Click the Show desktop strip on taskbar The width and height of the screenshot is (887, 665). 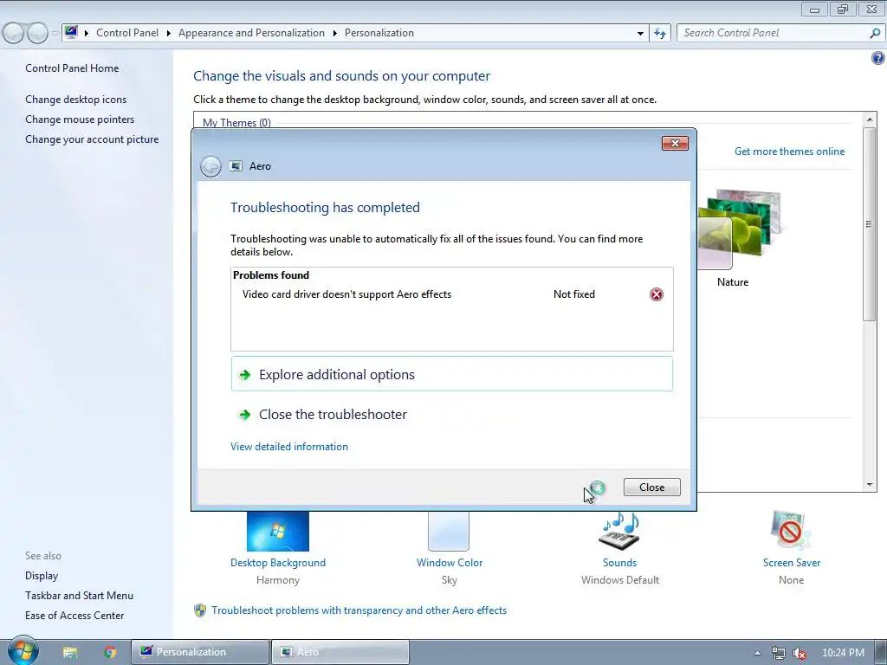(x=882, y=653)
